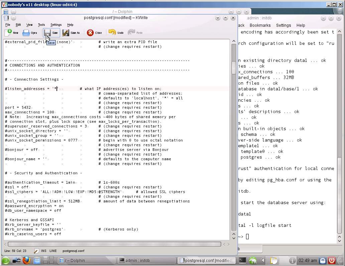Click the #bonjour = off line
The width and height of the screenshot is (345, 266).
(x=21, y=150)
